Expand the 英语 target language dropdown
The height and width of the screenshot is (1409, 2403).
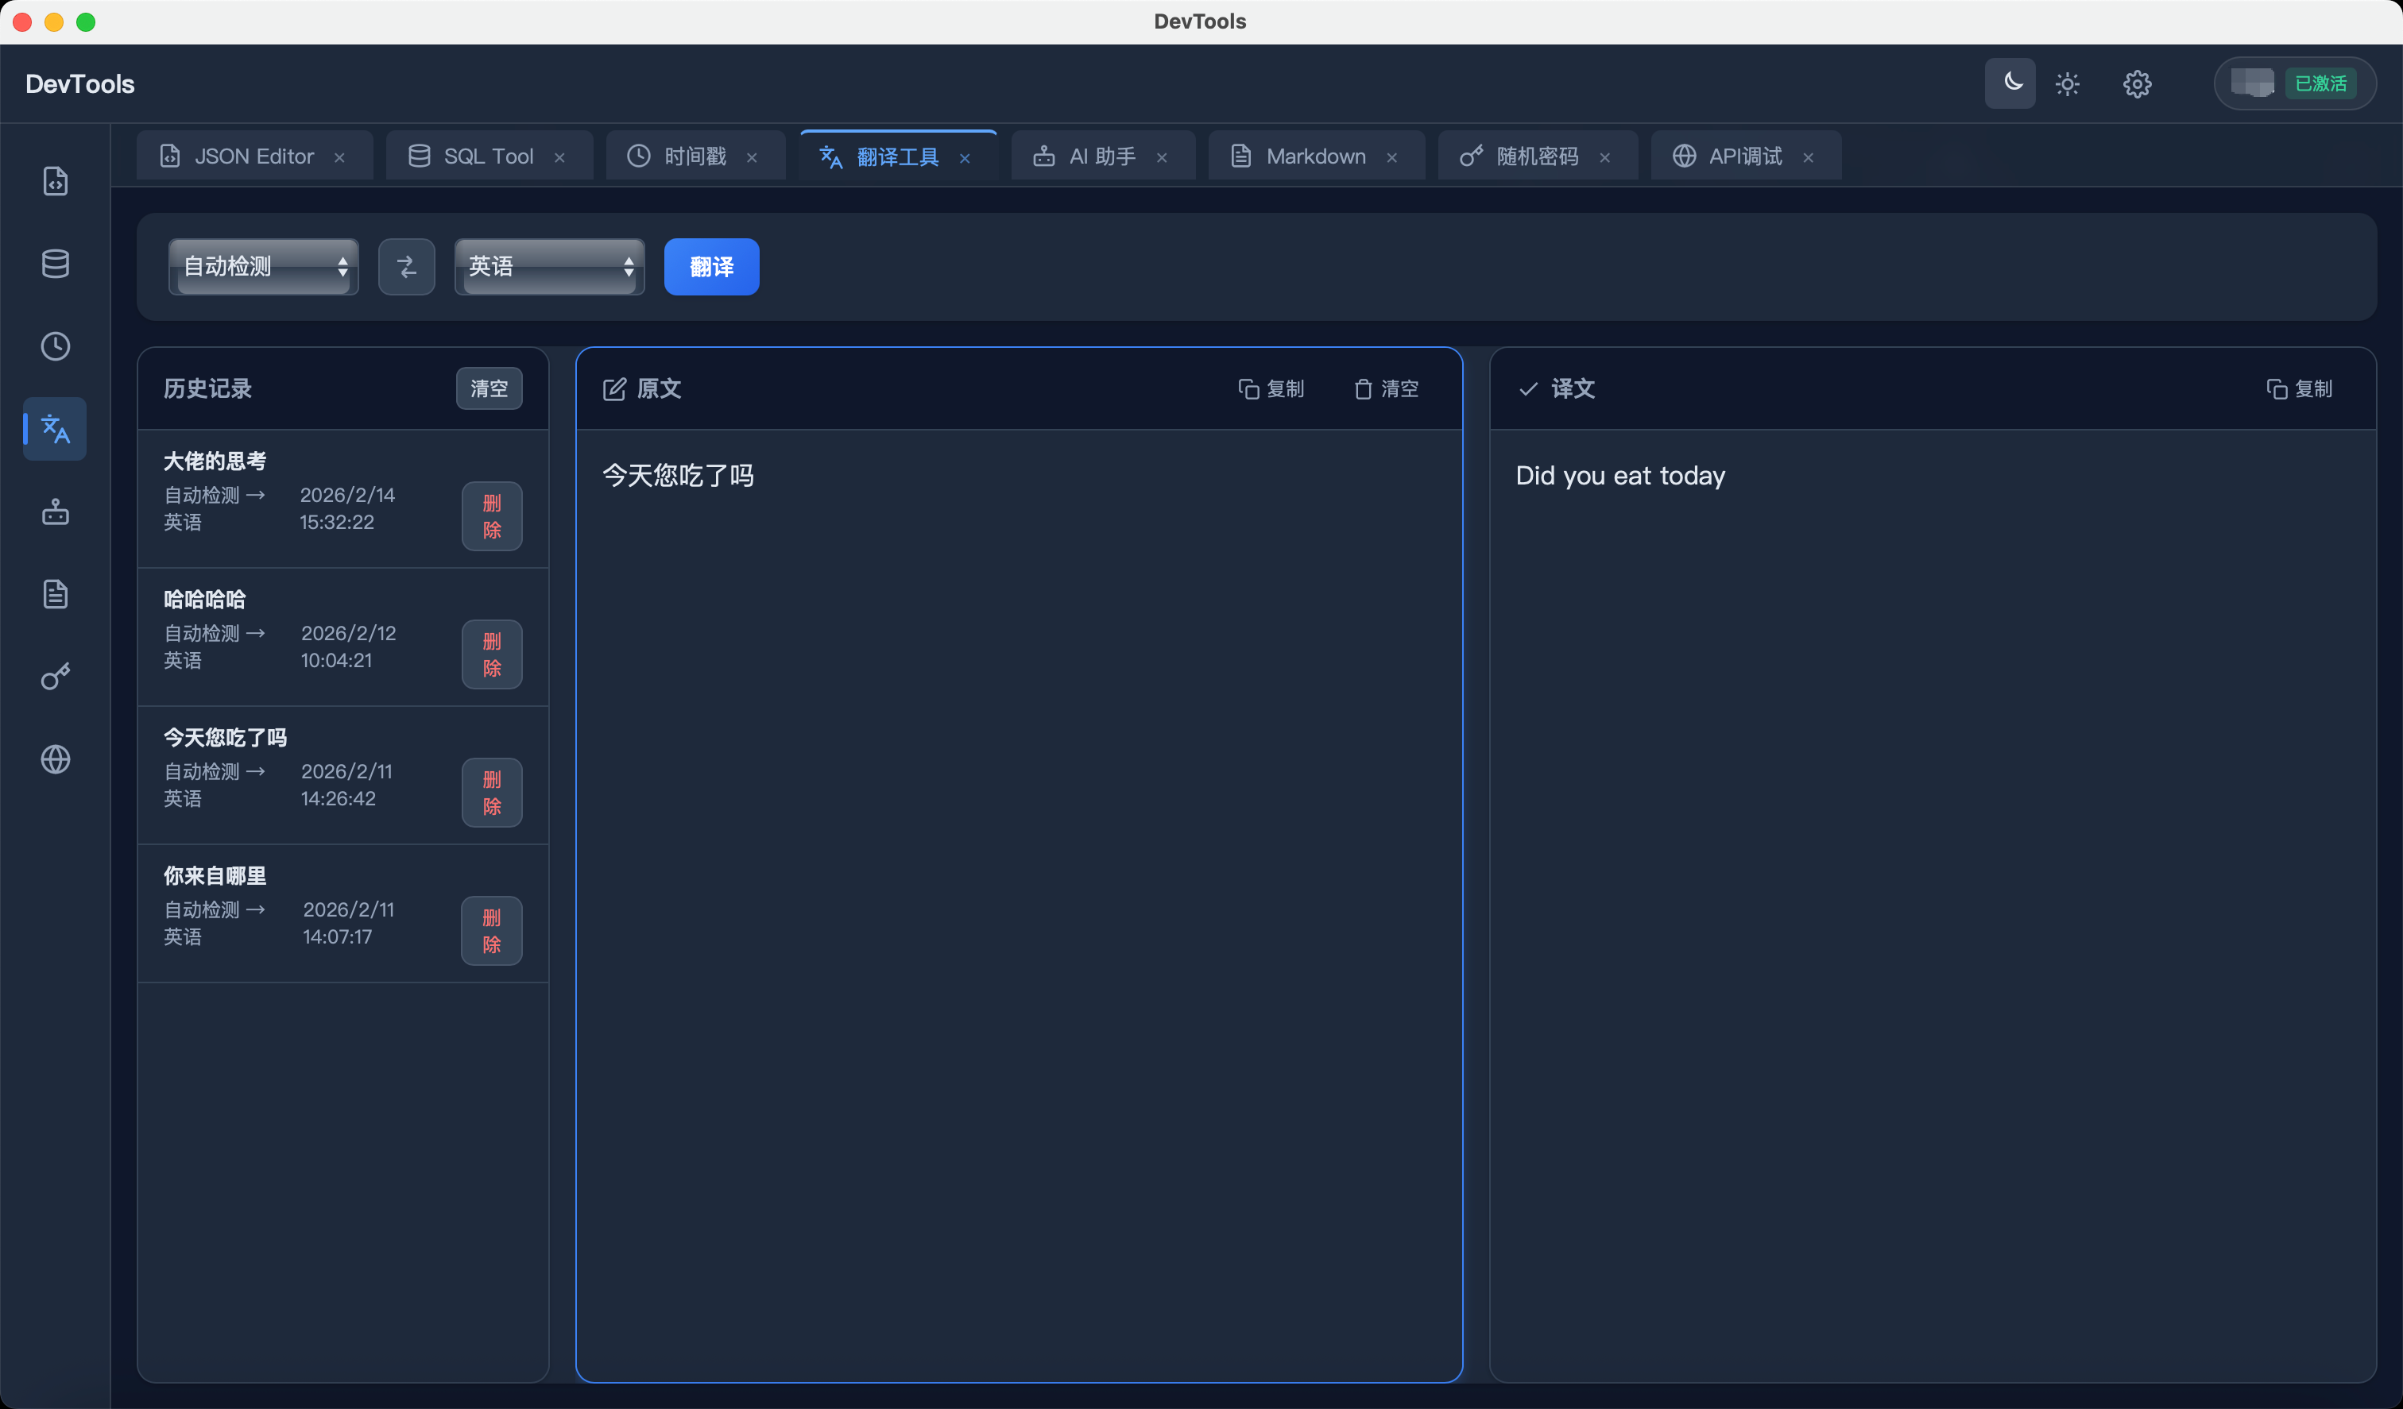[x=549, y=267]
